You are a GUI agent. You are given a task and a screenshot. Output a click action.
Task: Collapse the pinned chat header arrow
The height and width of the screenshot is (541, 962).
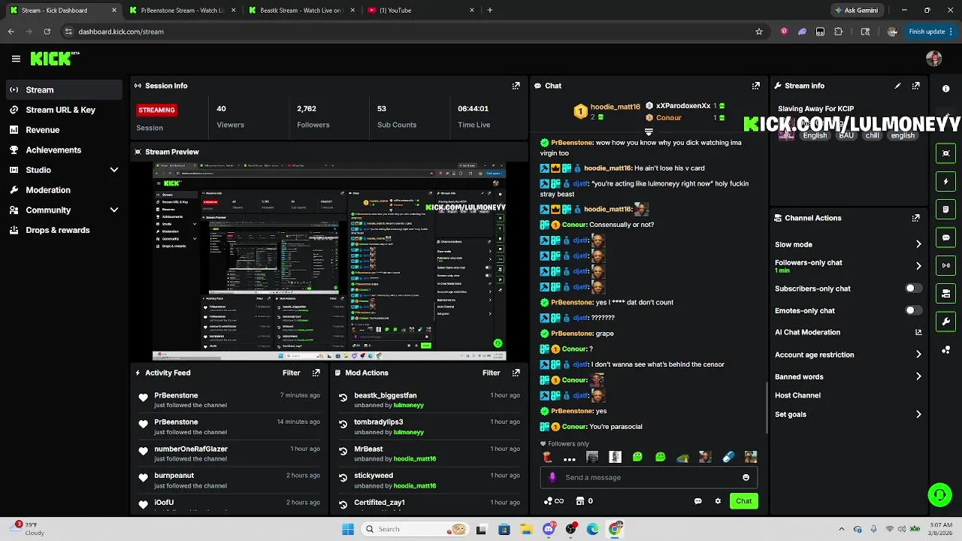(x=649, y=131)
